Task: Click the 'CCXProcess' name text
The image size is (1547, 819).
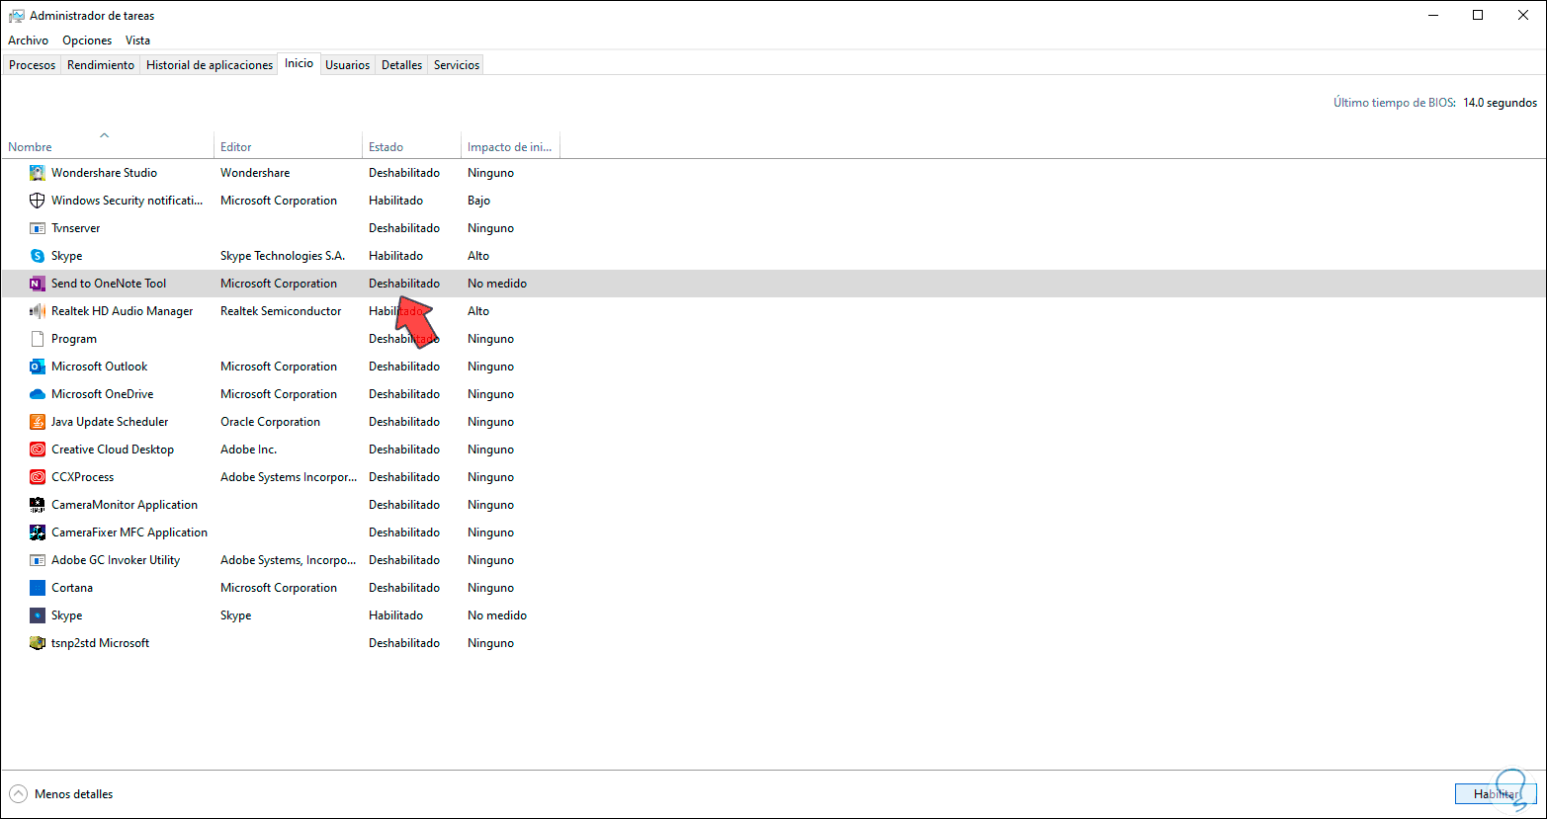Action: (x=83, y=477)
